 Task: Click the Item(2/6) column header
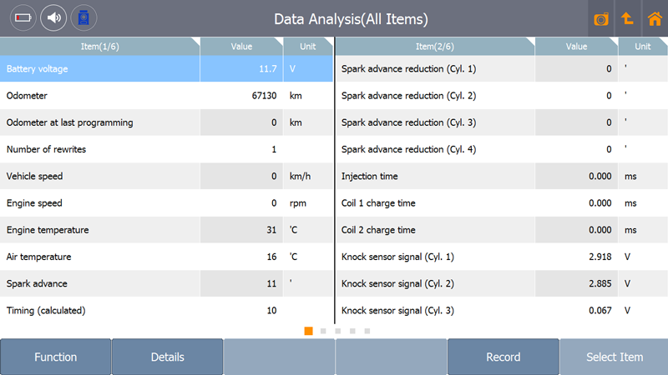click(x=435, y=47)
